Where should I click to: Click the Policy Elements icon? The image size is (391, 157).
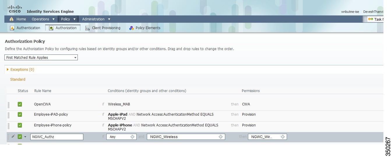(131, 28)
